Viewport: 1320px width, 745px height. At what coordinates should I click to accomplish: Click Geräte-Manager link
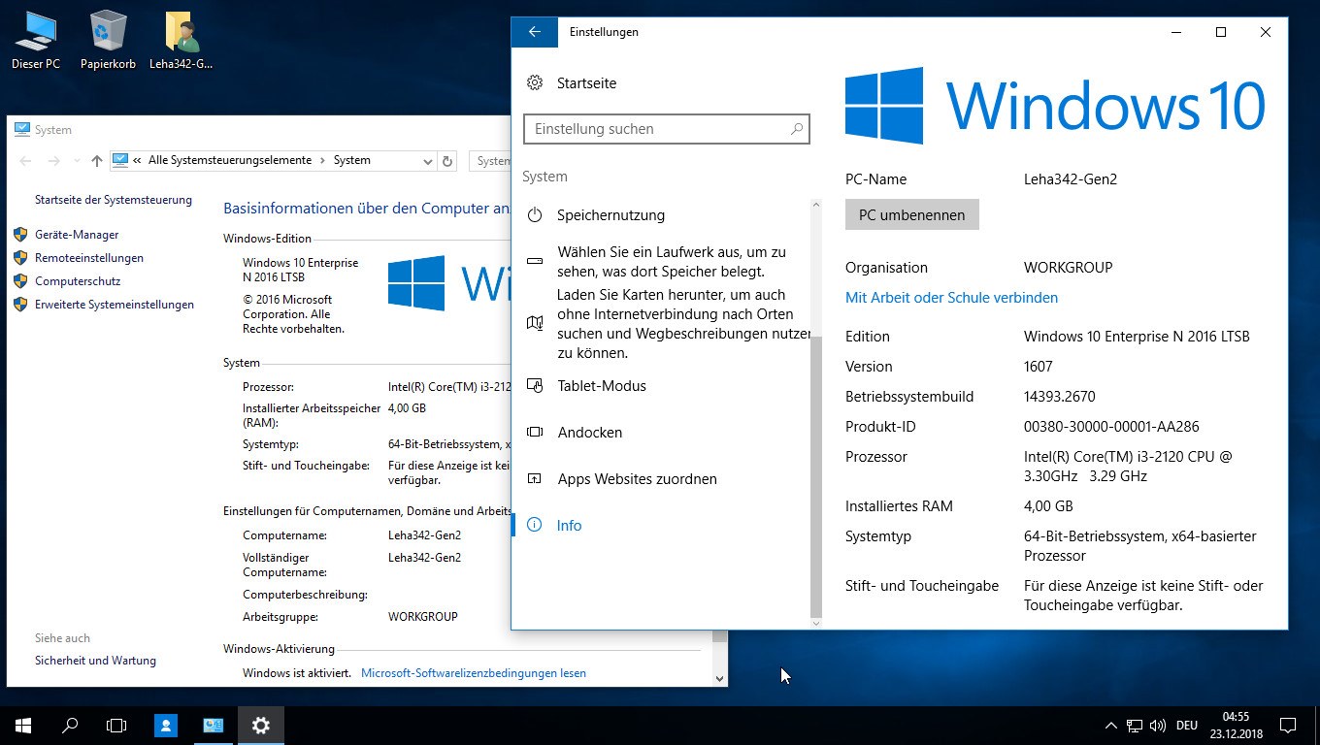tap(77, 235)
